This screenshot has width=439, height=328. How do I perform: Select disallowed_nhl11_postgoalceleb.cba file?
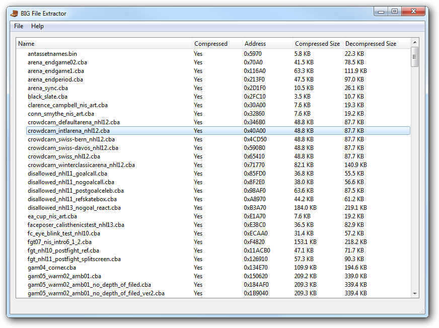point(76,191)
